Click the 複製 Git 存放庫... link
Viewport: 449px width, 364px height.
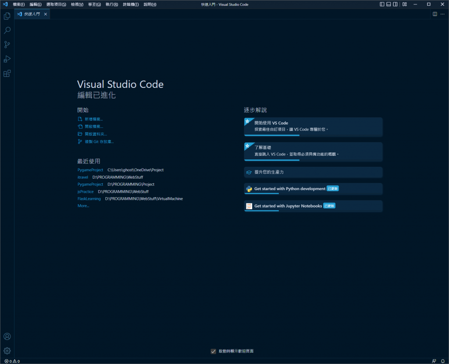99,142
